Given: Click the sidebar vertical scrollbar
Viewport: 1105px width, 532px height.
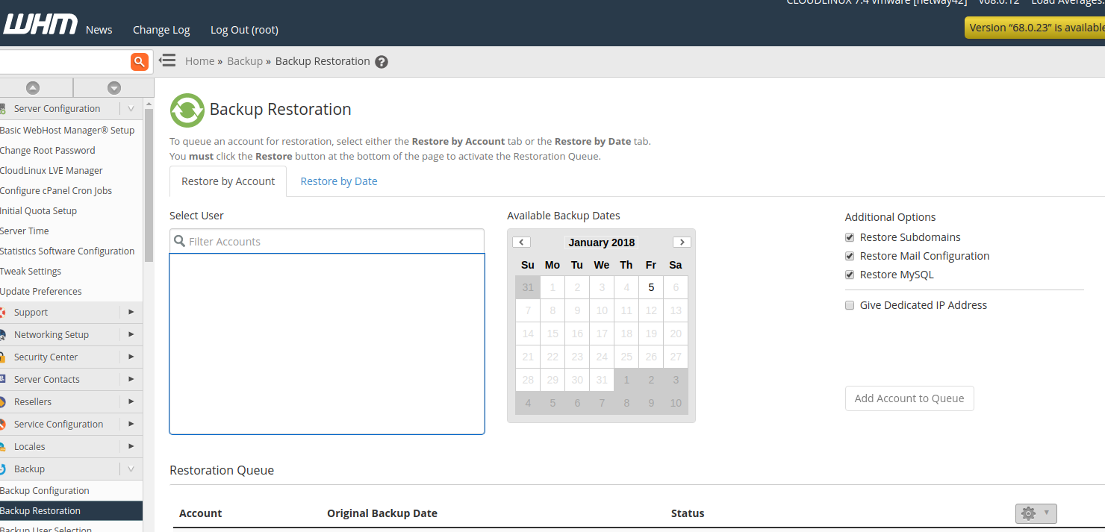Looking at the screenshot, I should [x=149, y=187].
